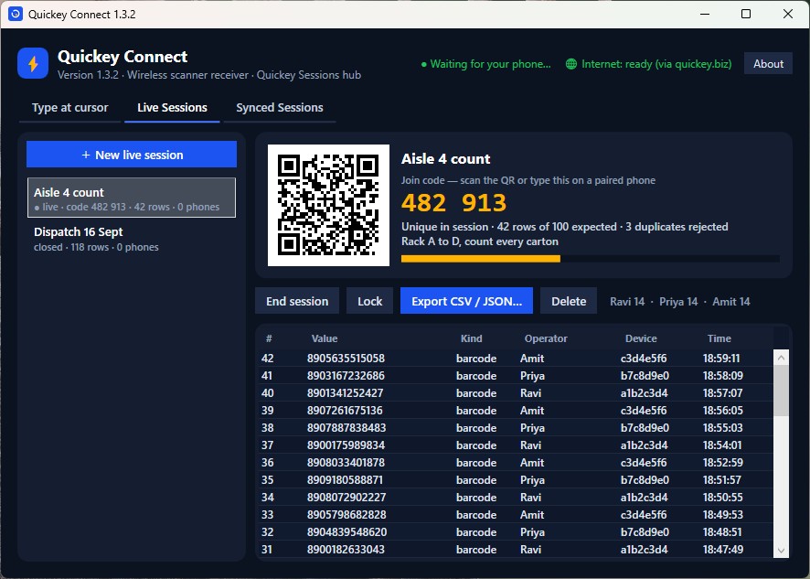The image size is (810, 579).
Task: Export session as CSV / JSON
Action: (x=466, y=301)
